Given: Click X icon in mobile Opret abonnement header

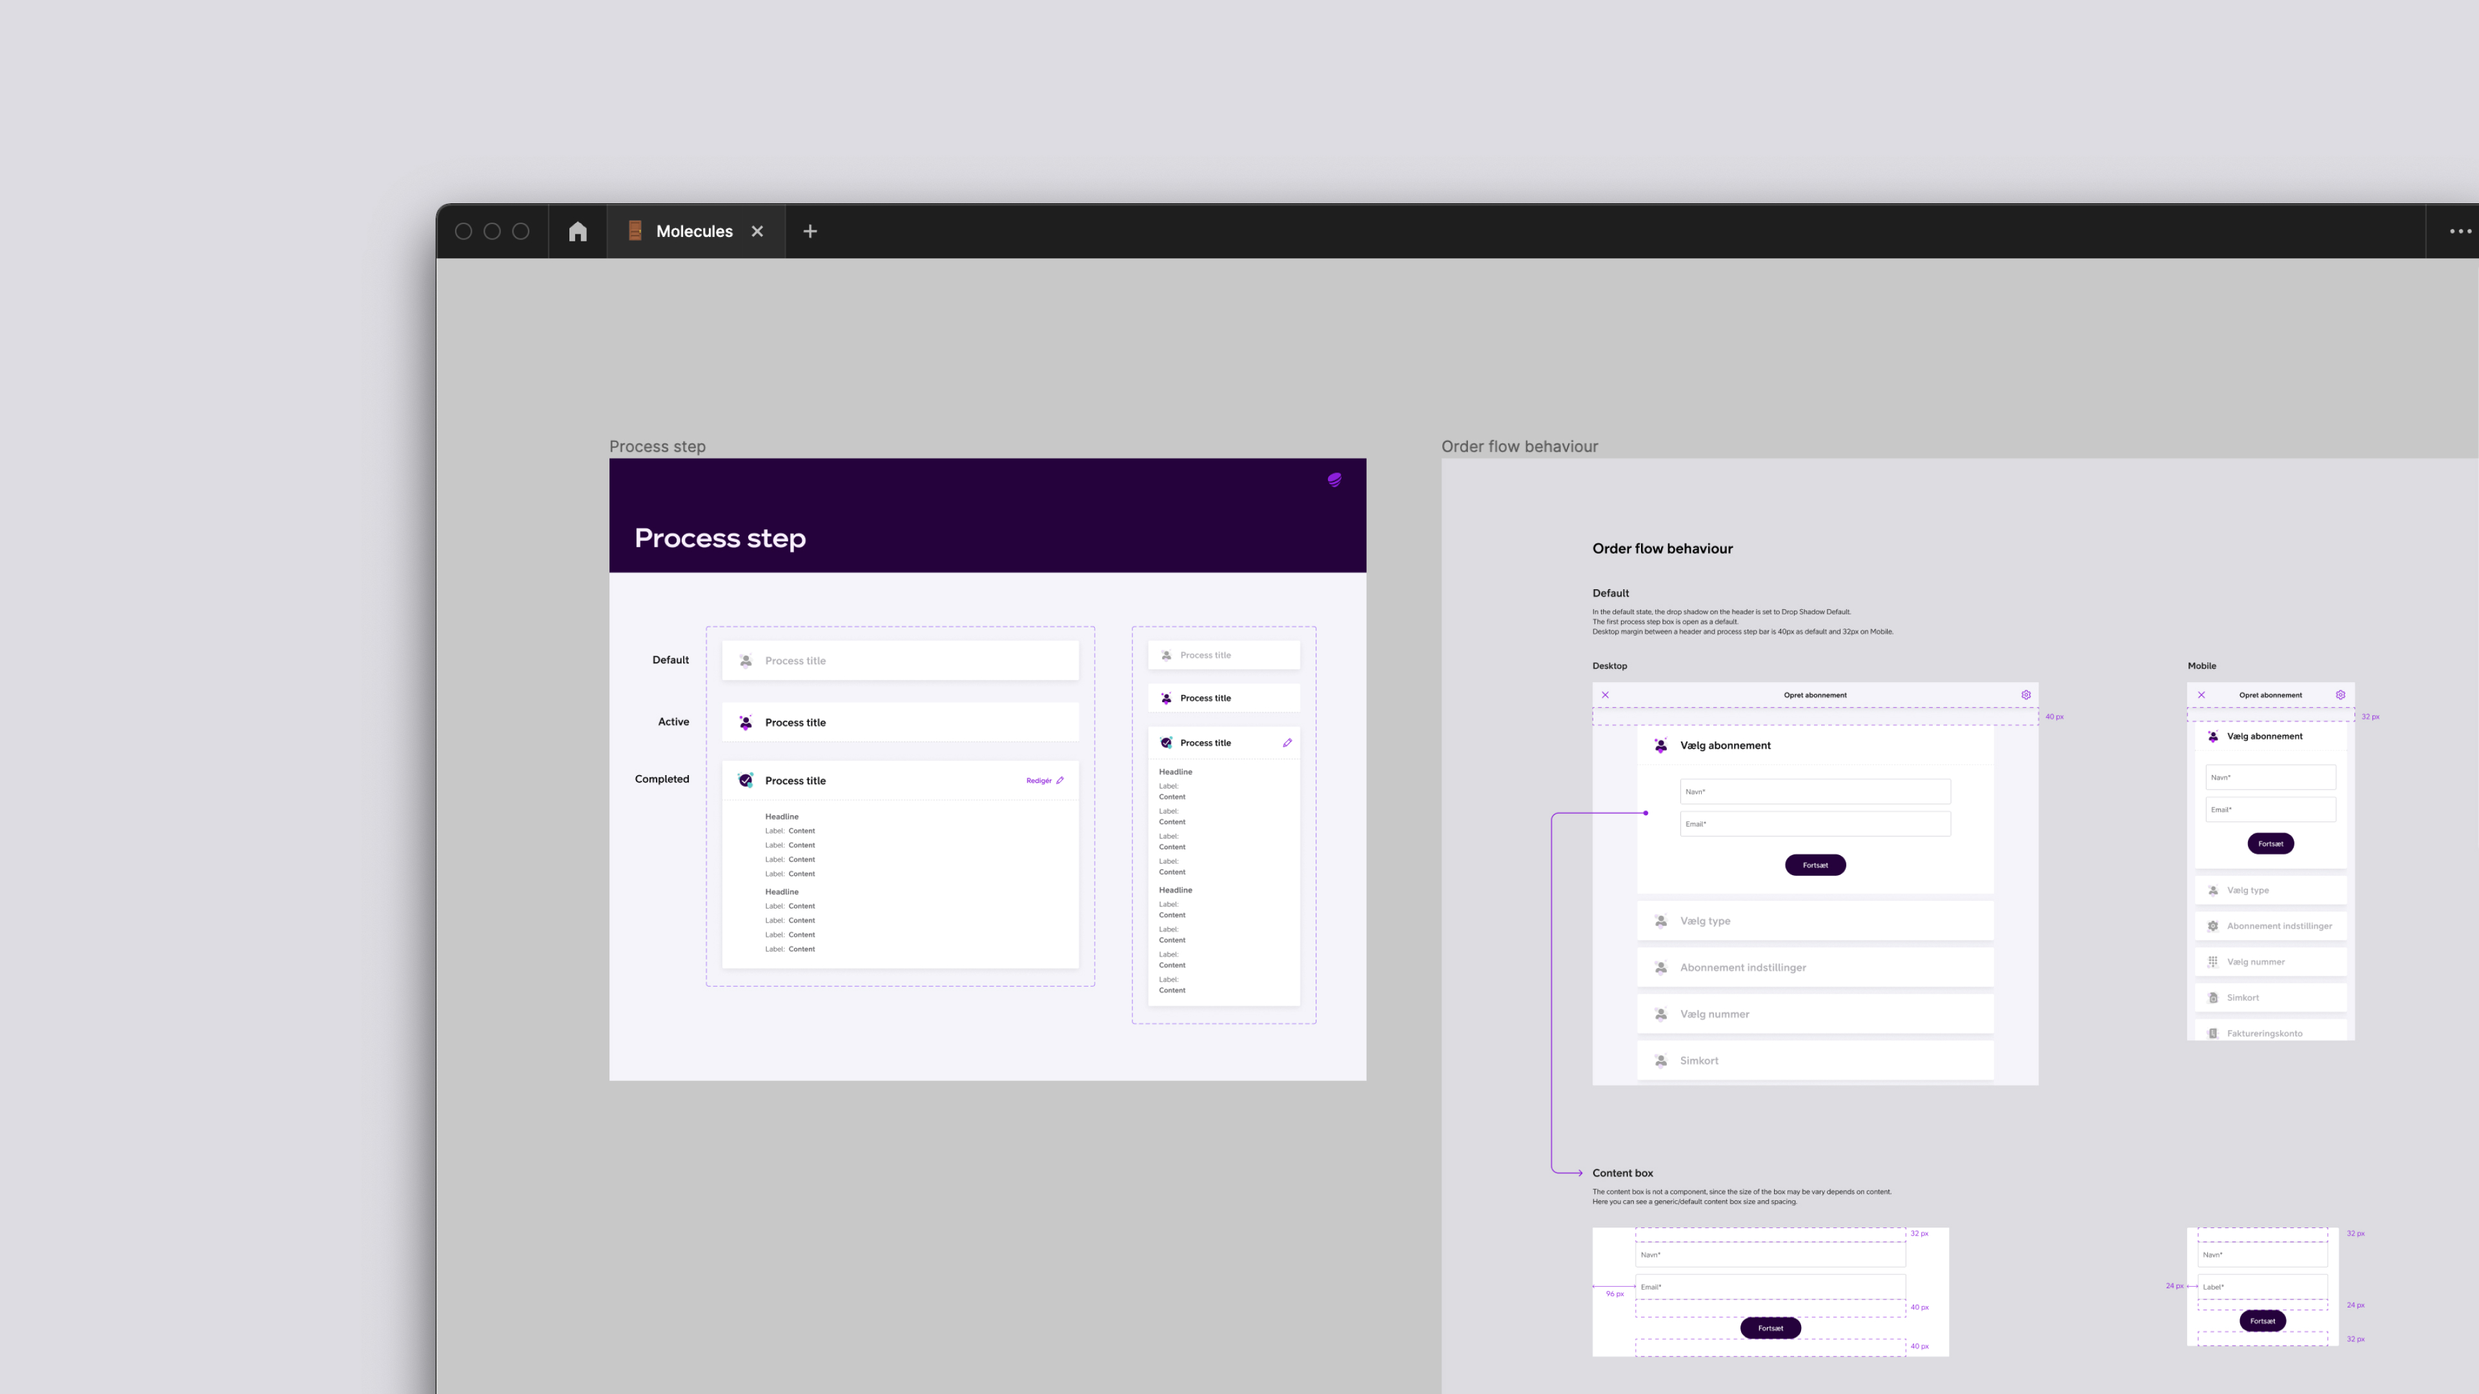Looking at the screenshot, I should [2201, 694].
